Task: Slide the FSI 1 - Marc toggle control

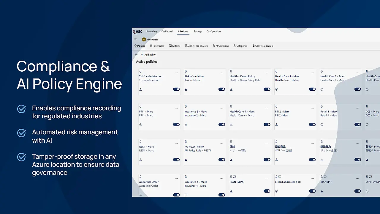Action: [177, 125]
